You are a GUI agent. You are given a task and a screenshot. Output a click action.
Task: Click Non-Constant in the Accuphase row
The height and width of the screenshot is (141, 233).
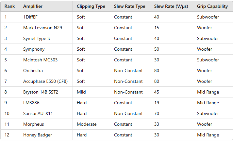(128, 81)
